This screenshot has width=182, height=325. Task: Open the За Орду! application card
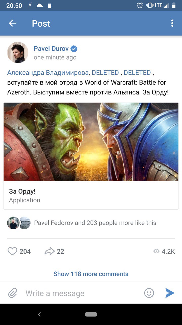point(91,195)
